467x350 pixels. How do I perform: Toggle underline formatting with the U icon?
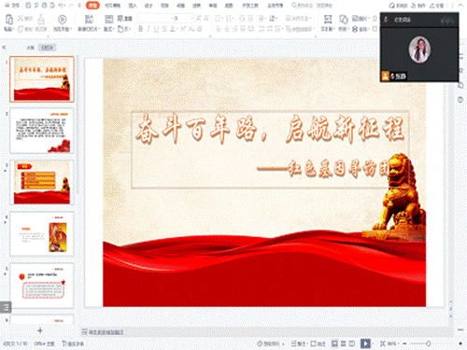156,29
